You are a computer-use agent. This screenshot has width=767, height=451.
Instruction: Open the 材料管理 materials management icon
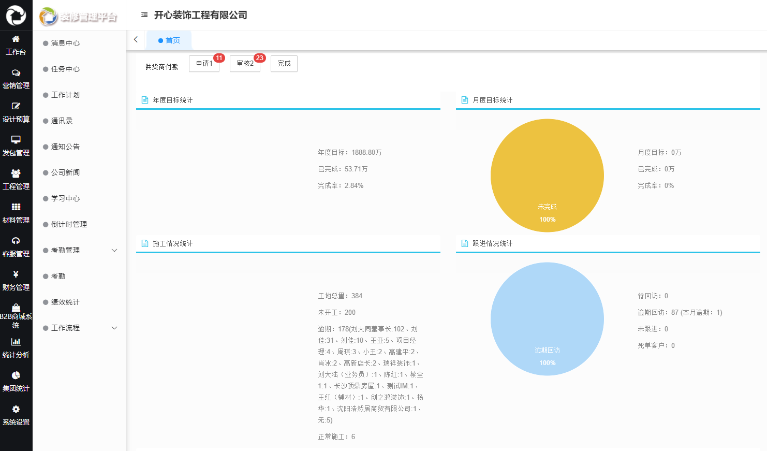click(x=16, y=213)
